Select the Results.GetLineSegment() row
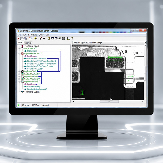 coord(37,89)
